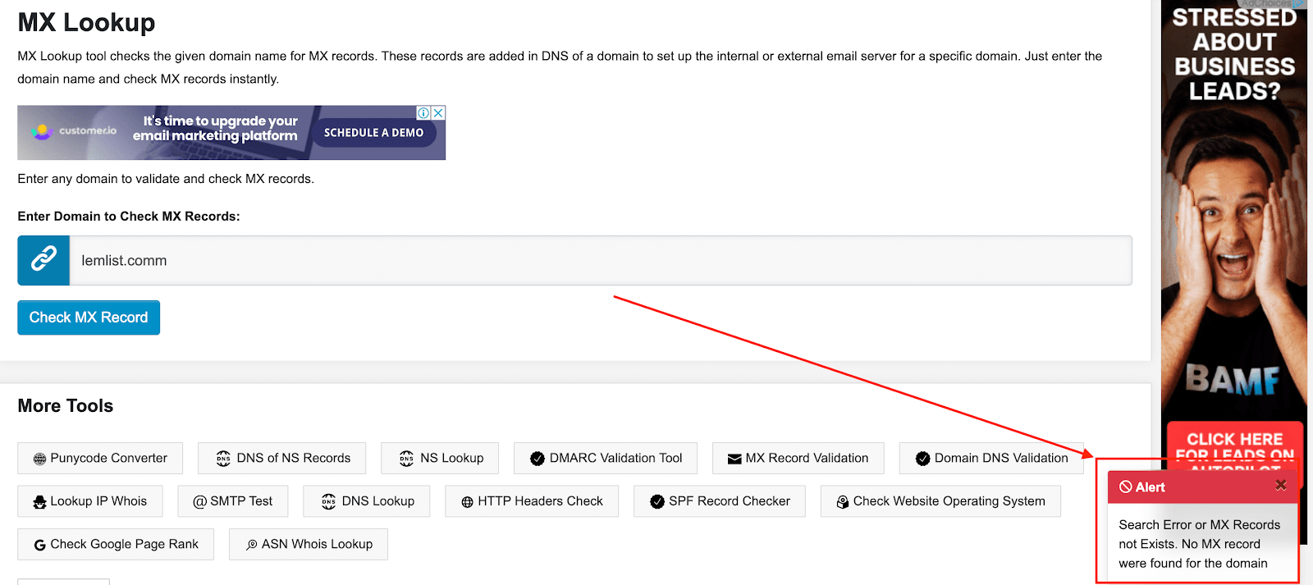Open ASN Whois Lookup tool
This screenshot has height=585, width=1313.
(x=309, y=544)
